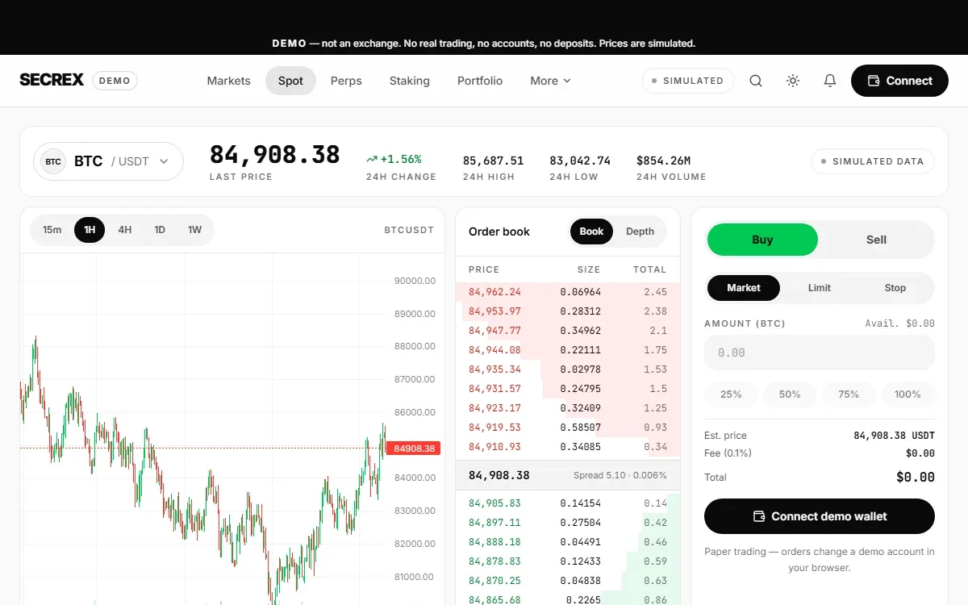Switch order book to Book view
This screenshot has width=968, height=605.
pyautogui.click(x=591, y=232)
